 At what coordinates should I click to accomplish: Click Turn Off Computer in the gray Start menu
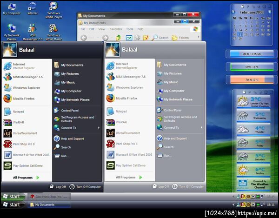click(188, 186)
